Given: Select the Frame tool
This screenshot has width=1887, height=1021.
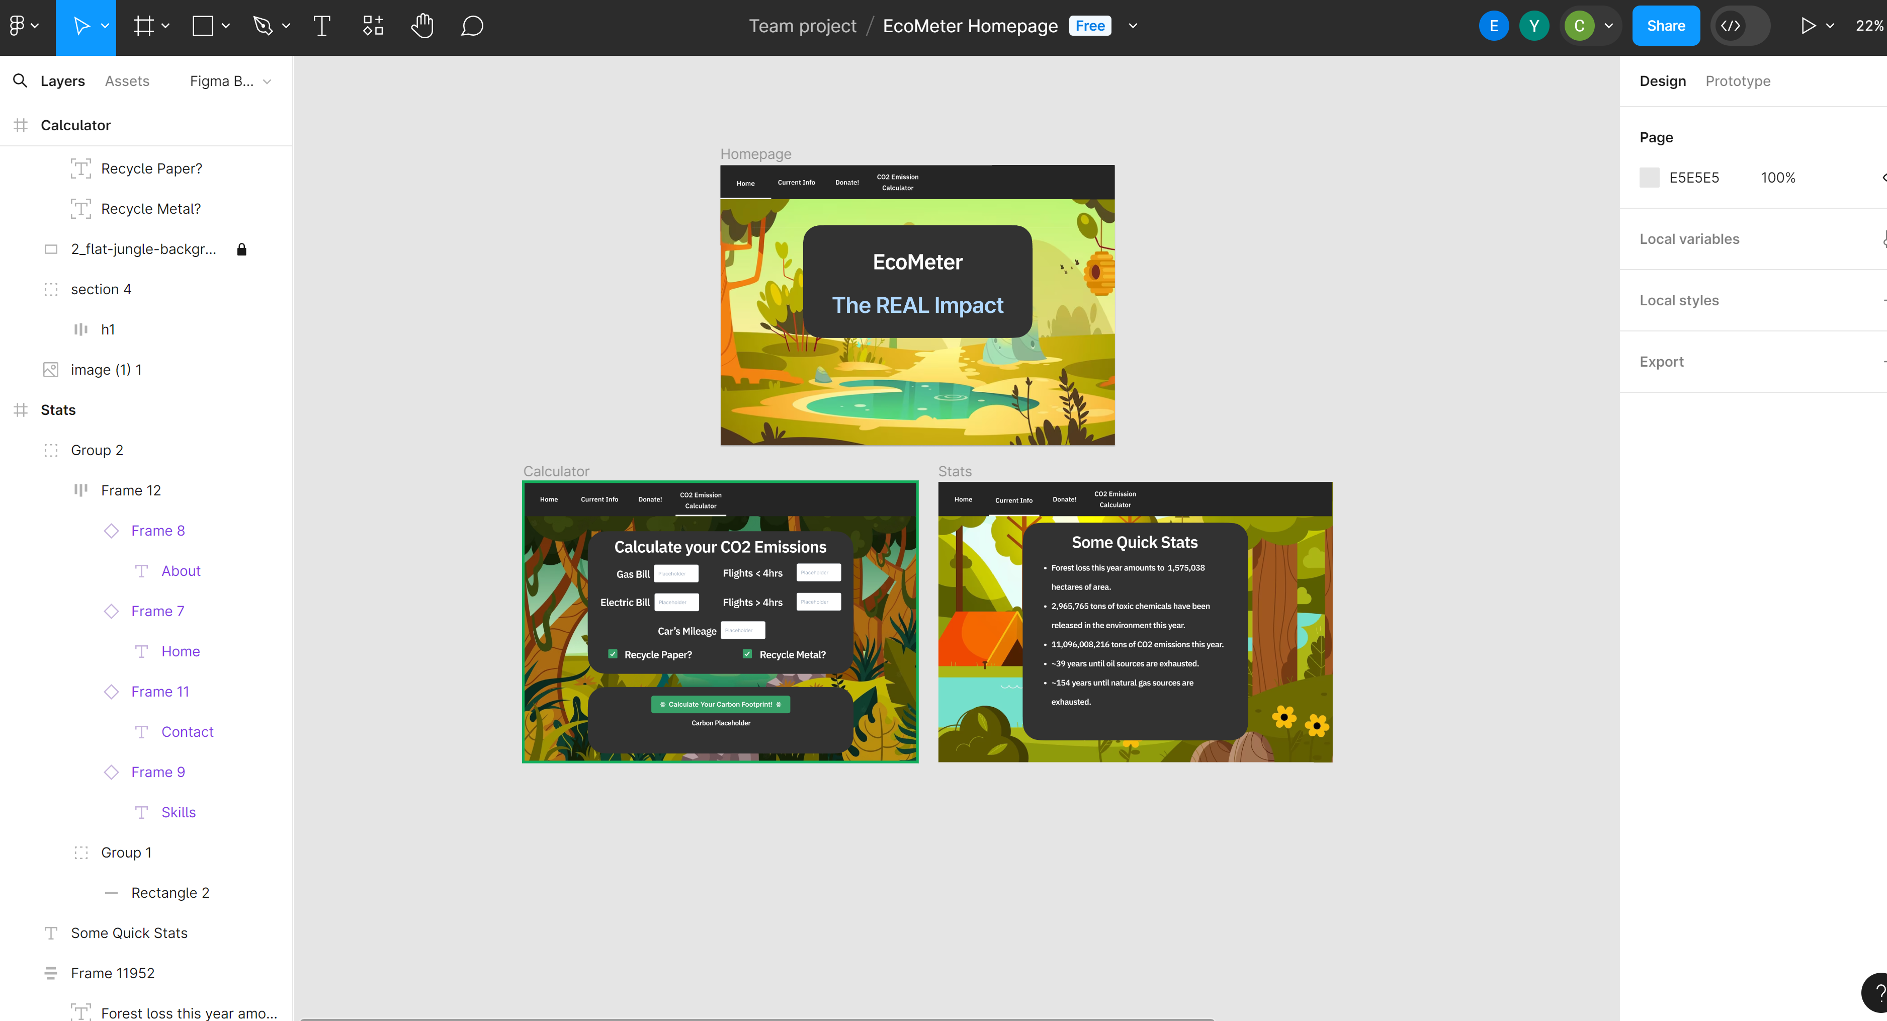Looking at the screenshot, I should tap(143, 26).
